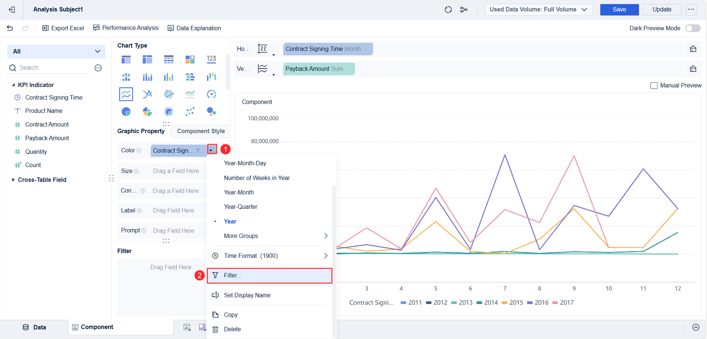
Task: Click the field Search input box
Action: click(x=52, y=68)
